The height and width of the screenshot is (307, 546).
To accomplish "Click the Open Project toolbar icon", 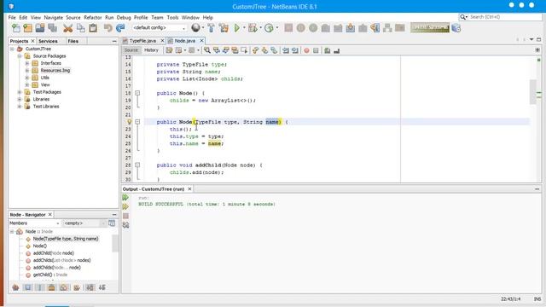I will [40, 28].
